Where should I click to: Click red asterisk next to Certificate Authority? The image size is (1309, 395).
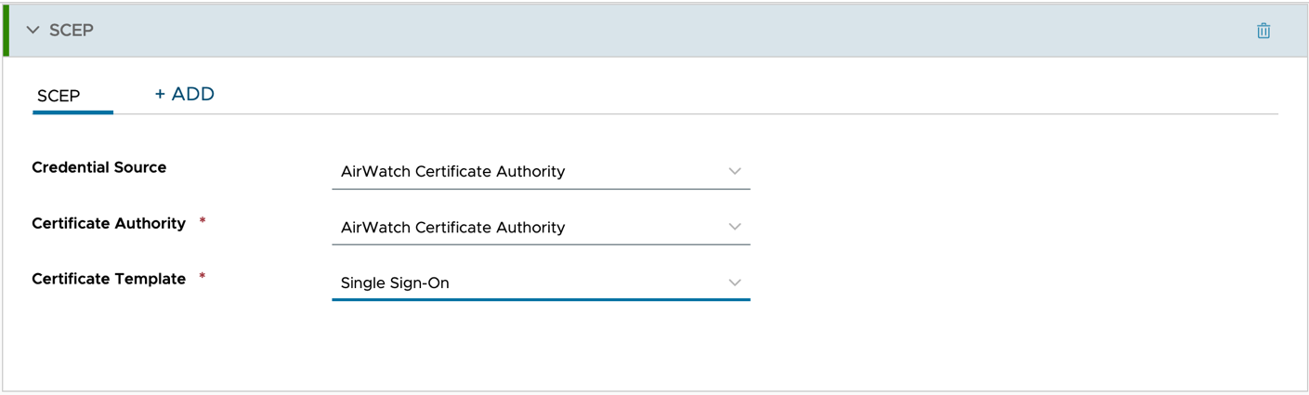coord(203,222)
